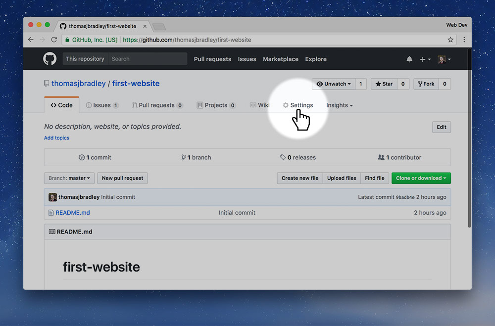View 1 branch
The image size is (495, 326).
(196, 157)
